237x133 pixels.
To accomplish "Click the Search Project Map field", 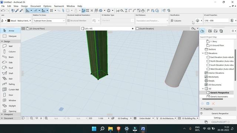I will (x=218, y=37).
